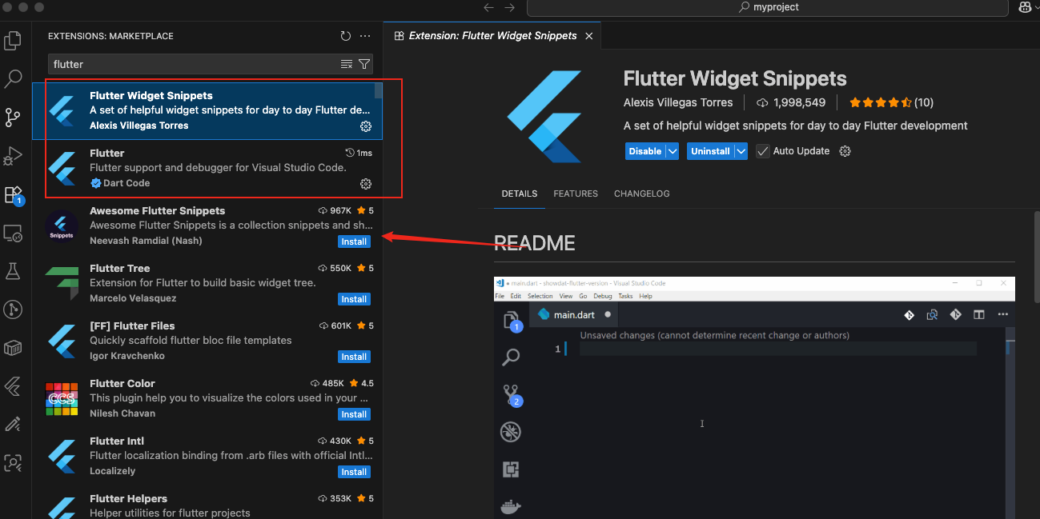Click the Uninstall button

pyautogui.click(x=710, y=151)
